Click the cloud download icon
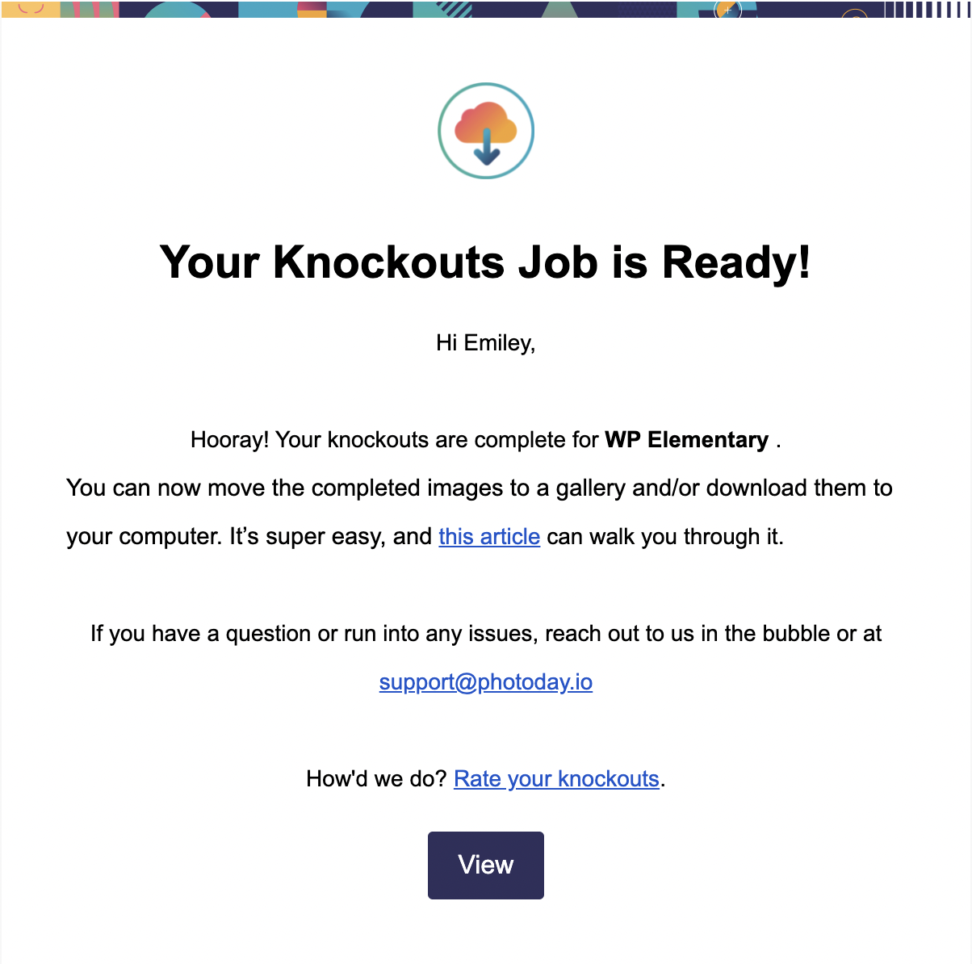The width and height of the screenshot is (972, 964). pyautogui.click(x=486, y=131)
